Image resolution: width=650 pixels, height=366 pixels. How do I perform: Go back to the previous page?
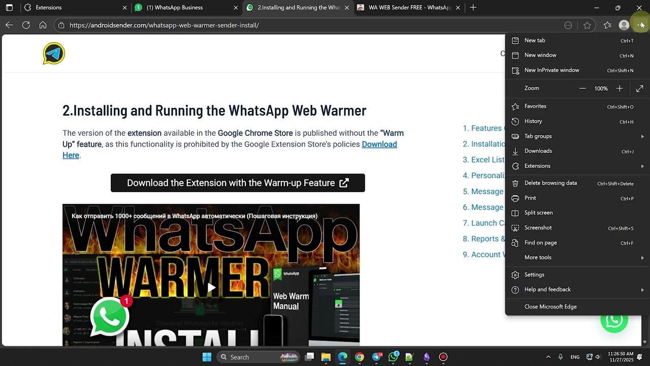pos(9,25)
